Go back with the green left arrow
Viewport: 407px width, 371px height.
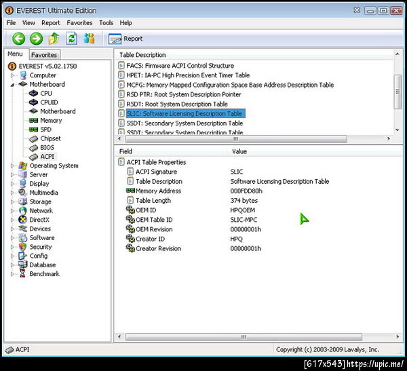pyautogui.click(x=19, y=39)
